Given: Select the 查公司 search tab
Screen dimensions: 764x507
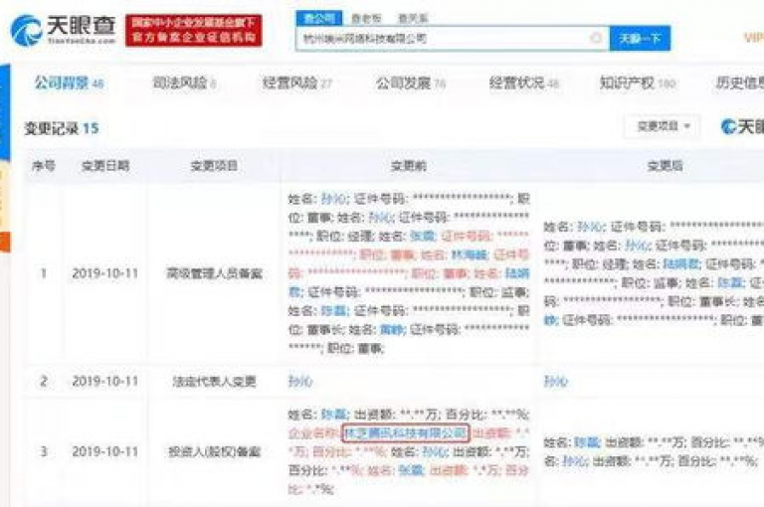Looking at the screenshot, I should pos(319,19).
